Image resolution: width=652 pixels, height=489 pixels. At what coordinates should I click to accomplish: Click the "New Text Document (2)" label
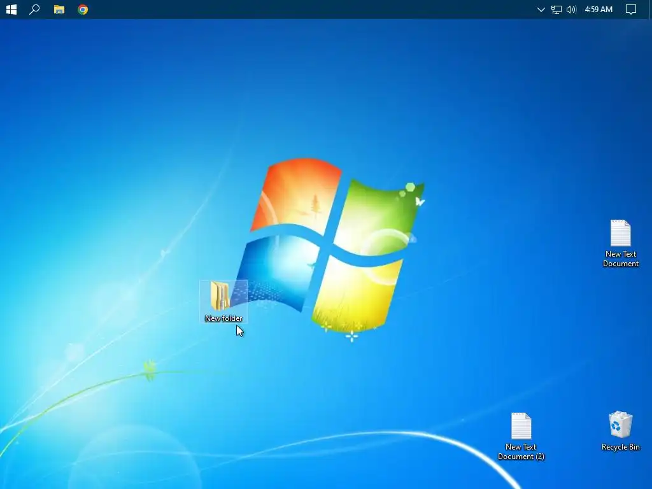pos(521,451)
